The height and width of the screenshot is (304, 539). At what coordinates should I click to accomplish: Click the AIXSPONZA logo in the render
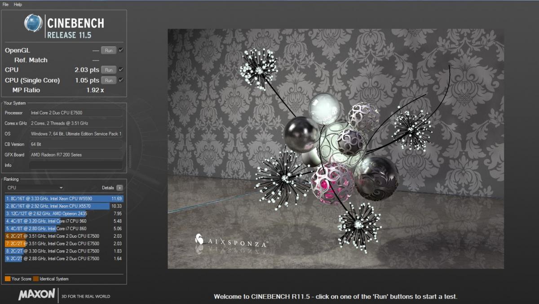231,241
